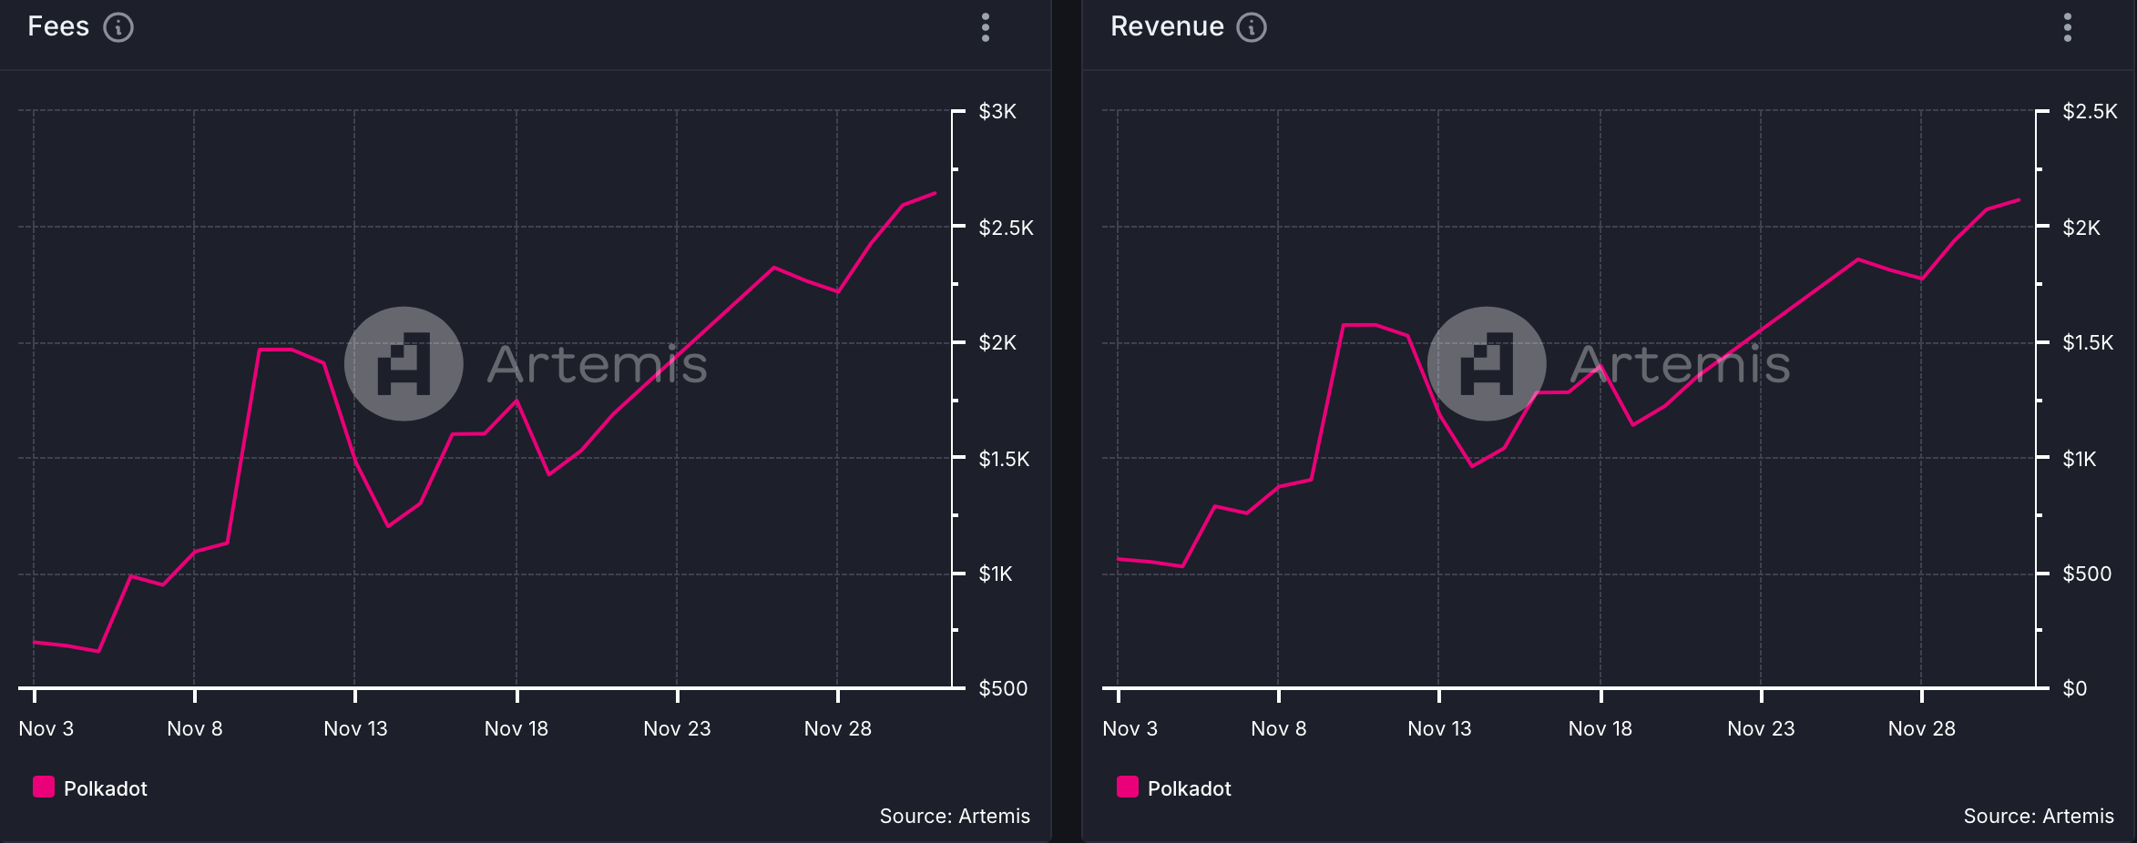Screen dimensions: 2137x843
Task: Click the Nov 8 date label on Fees chart
Action: pos(195,728)
